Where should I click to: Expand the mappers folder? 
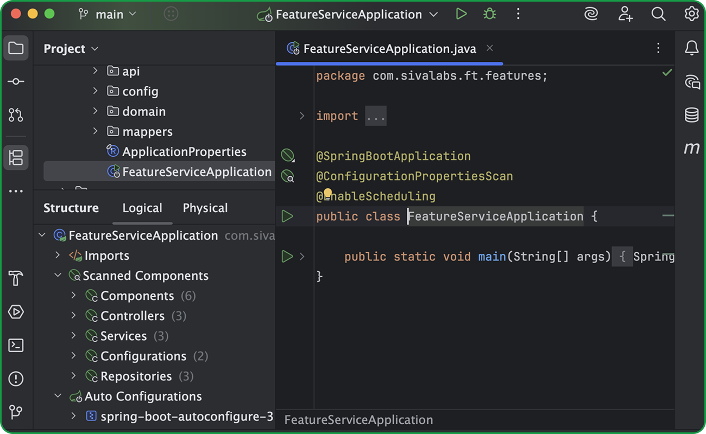tap(96, 131)
